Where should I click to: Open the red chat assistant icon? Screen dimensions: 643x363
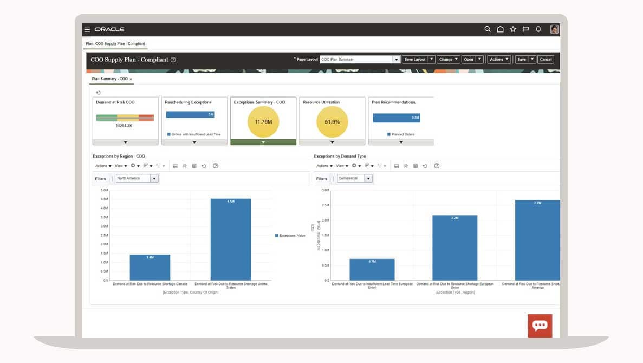tap(540, 326)
